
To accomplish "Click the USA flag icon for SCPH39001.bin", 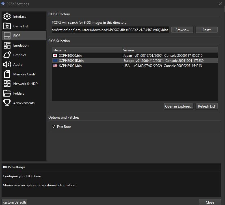I will 55,66.
